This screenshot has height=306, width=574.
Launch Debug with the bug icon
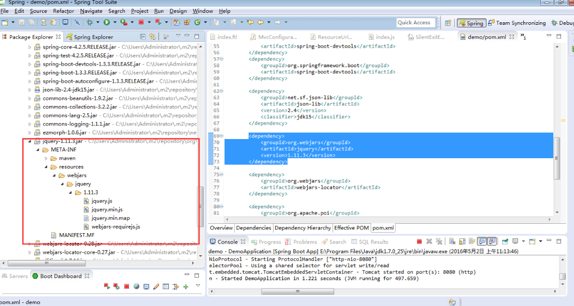click(90, 23)
